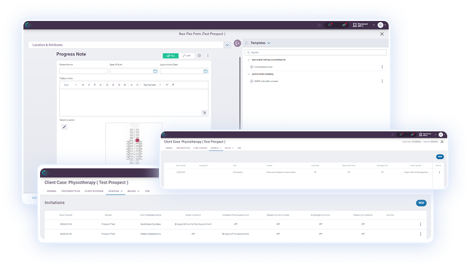
Task: Open Progress Note settings gear icon
Action: (x=200, y=55)
